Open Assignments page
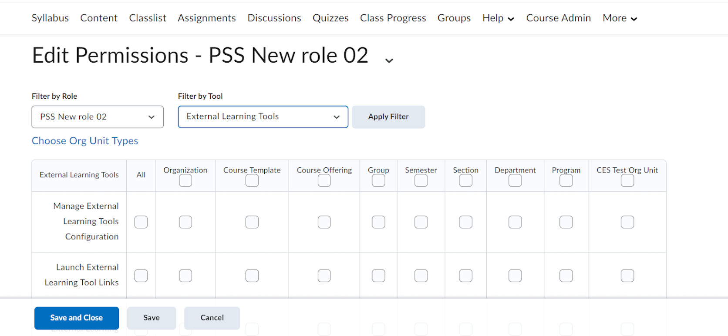This screenshot has width=728, height=336. pos(207,18)
